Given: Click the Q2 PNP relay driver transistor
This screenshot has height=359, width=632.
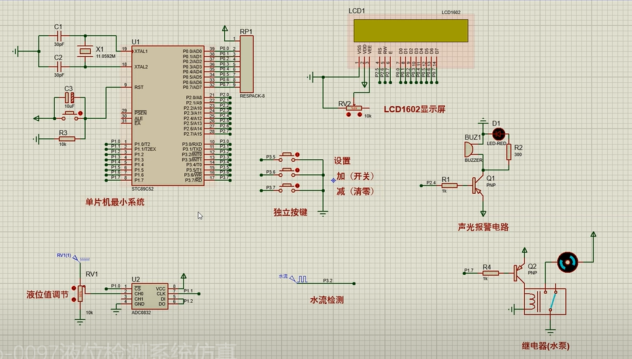Looking at the screenshot, I should click(x=520, y=272).
